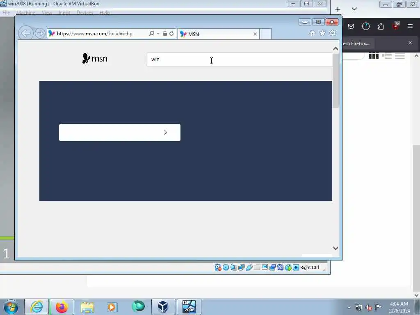Open a new tab in Internet Explorer
Viewport: 420px width, 315px height.
(265, 34)
